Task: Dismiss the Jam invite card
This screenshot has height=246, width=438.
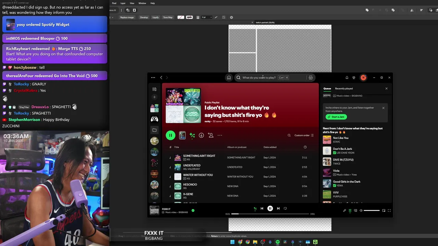Action: click(x=383, y=108)
